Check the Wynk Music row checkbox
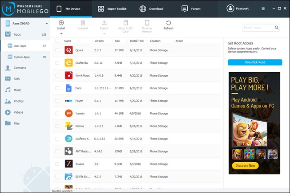Viewport: 290px width, 193px height. pos(57,75)
